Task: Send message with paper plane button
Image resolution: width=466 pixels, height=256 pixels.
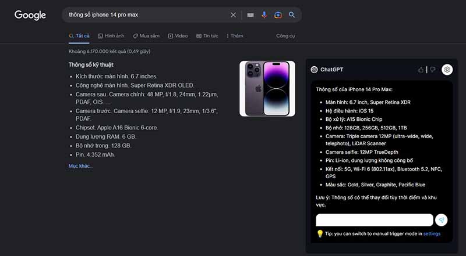Action: click(x=442, y=220)
